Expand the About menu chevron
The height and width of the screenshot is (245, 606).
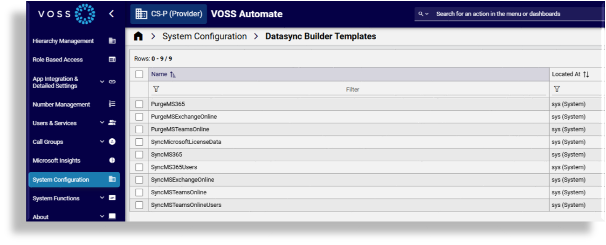pyautogui.click(x=102, y=216)
